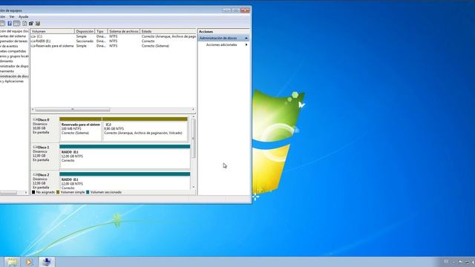Click up arrow of disk pane vertical scrollbar

[193, 117]
